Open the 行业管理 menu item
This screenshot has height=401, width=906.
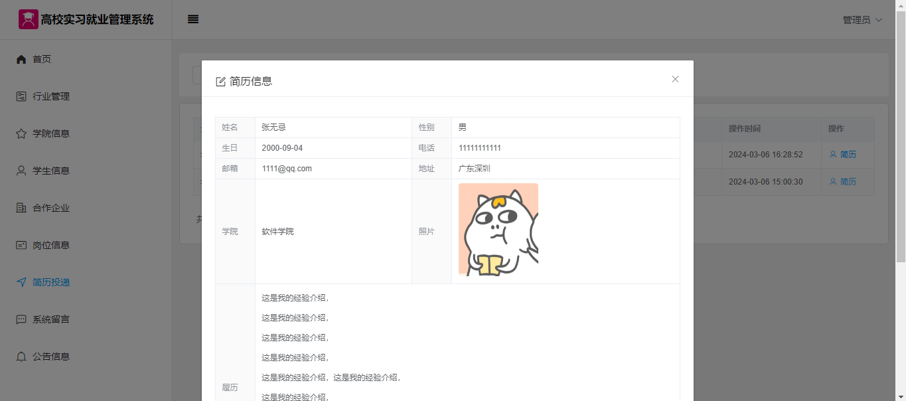[x=86, y=96]
